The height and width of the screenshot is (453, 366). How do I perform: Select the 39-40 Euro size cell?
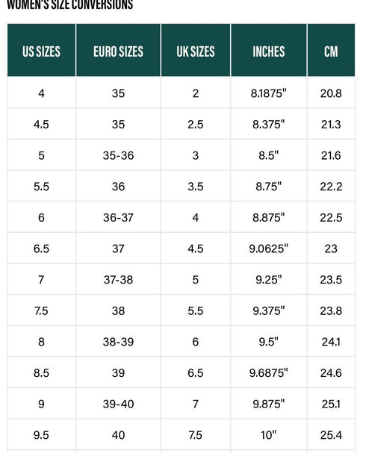(x=118, y=404)
